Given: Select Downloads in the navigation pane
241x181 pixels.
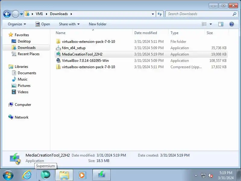Looking at the screenshot, I should point(27,48).
